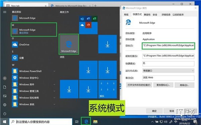Click the 目标 target path field
The height and width of the screenshot is (125, 201).
pyautogui.click(x=168, y=46)
